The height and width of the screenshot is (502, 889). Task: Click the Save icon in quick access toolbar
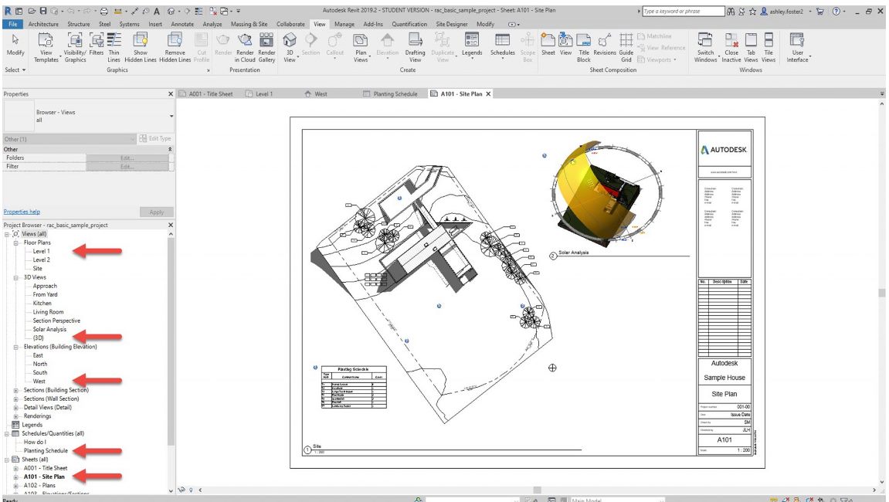[x=43, y=11]
